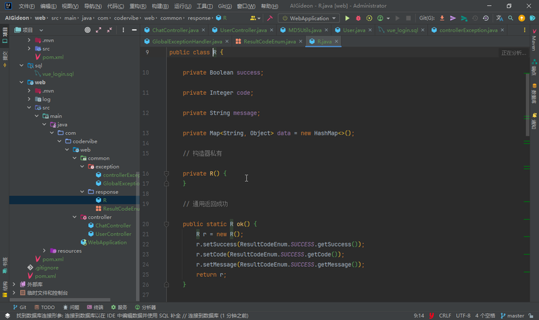Click the UTF-8 encoding in the status bar
Screen dimensions: 539x320
[x=463, y=315]
